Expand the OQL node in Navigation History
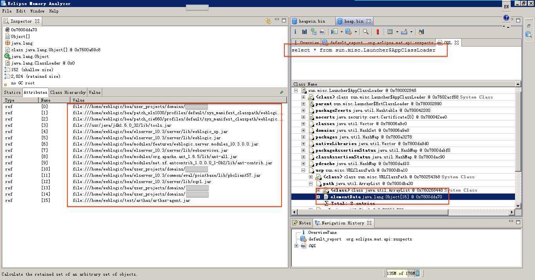 (296, 246)
